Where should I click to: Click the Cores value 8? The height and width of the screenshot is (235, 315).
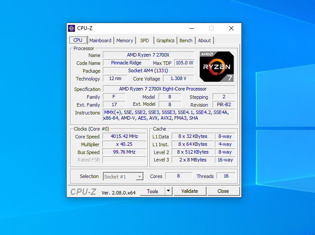click(x=178, y=176)
